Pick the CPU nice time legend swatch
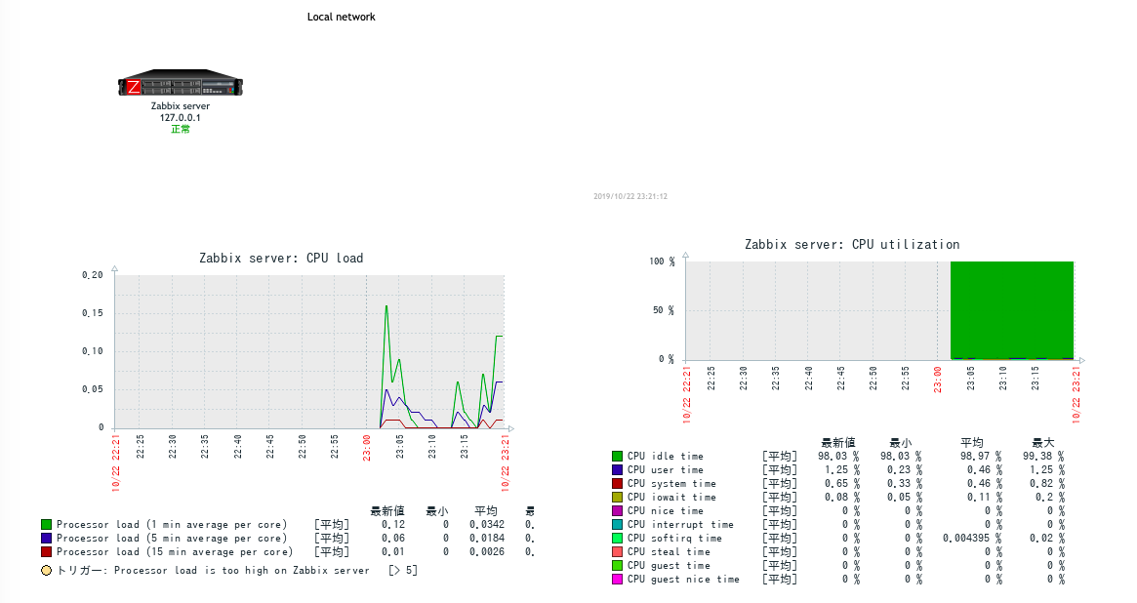1137x603 pixels. point(617,511)
